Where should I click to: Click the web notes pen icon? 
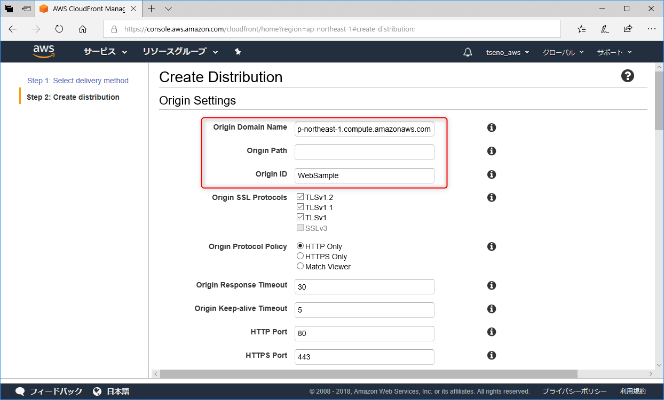coord(605,29)
